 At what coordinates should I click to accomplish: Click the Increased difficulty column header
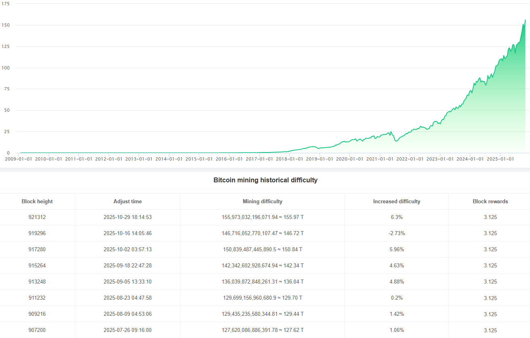click(397, 201)
